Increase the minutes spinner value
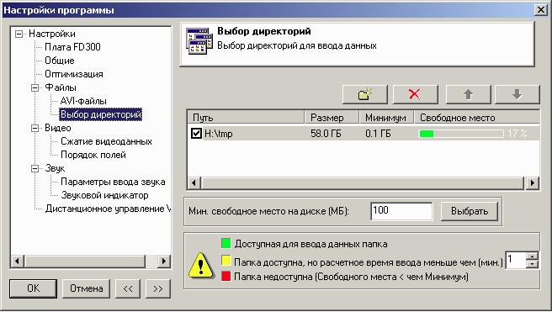The width and height of the screenshot is (552, 312). pyautogui.click(x=533, y=256)
